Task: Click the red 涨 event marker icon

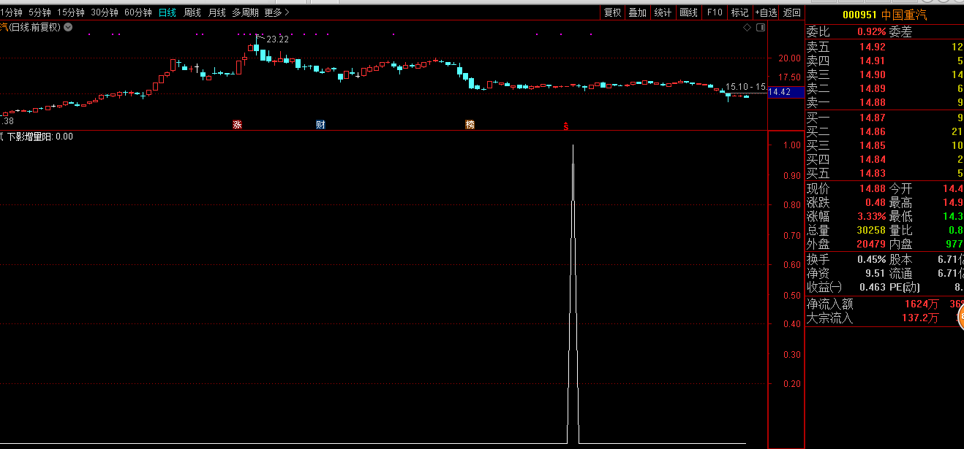Action: [237, 125]
